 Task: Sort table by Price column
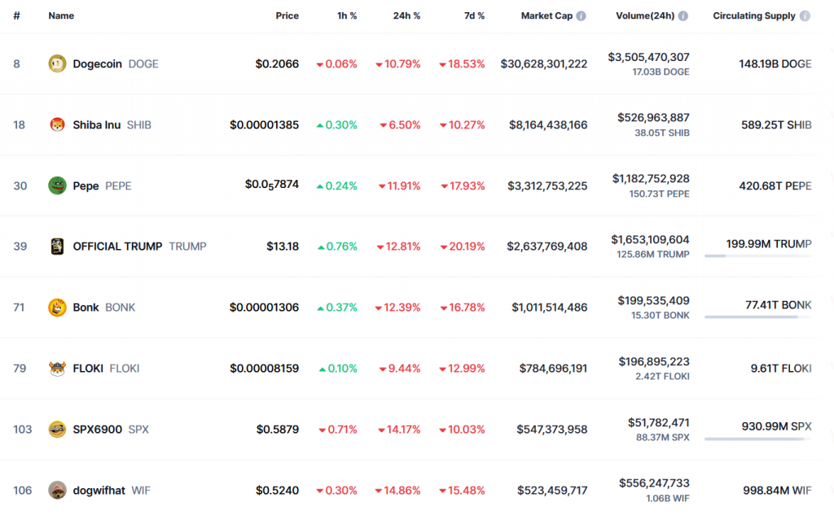coord(287,16)
